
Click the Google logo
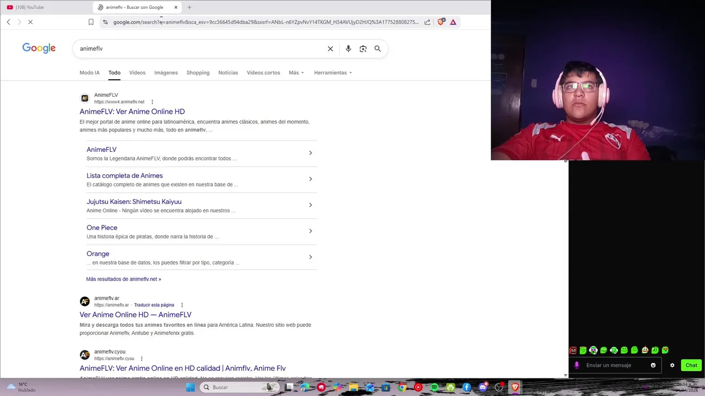(39, 48)
